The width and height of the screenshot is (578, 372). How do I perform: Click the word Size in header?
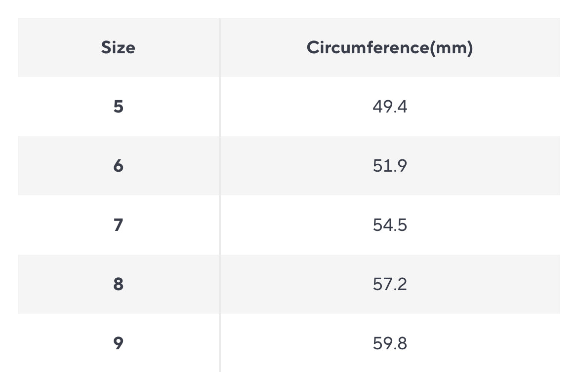coord(118,48)
